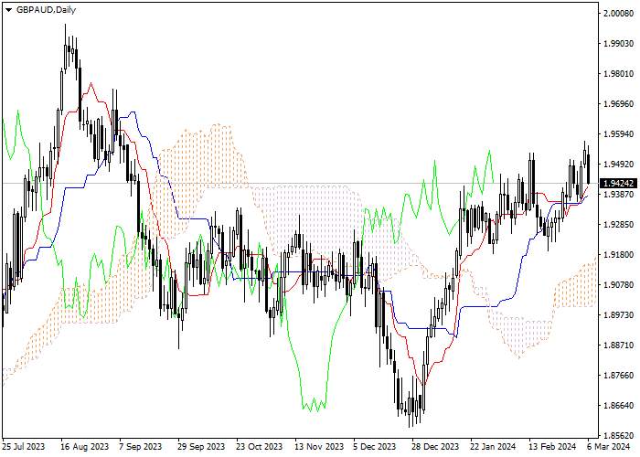This screenshot has height=457, width=640.
Task: Click the 16 Aug 2023 date label
Action: pos(85,446)
